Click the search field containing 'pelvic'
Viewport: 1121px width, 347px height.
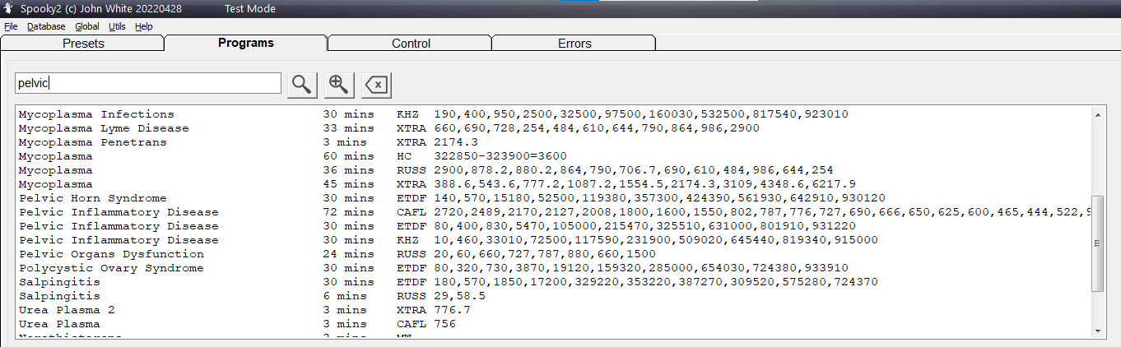(x=148, y=83)
